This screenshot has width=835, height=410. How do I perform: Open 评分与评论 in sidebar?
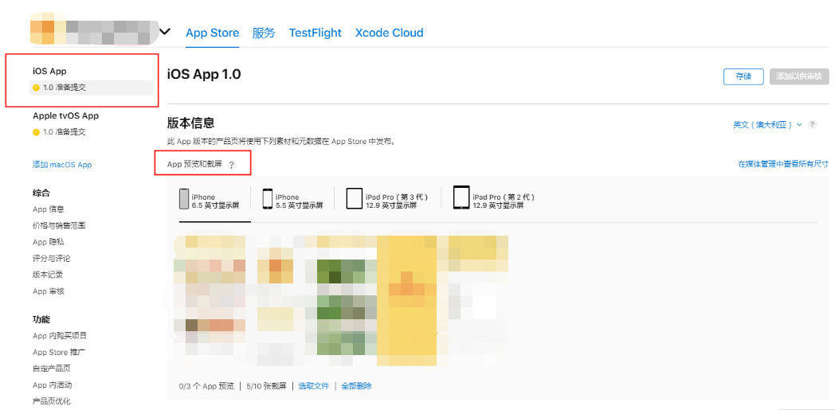[x=52, y=259]
